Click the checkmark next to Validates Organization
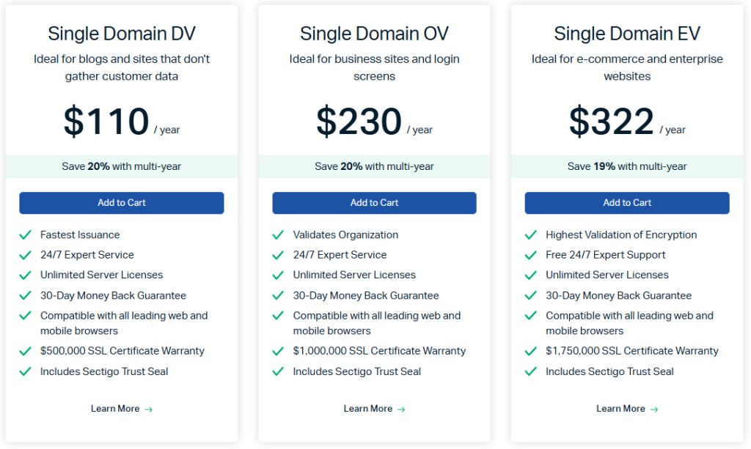This screenshot has width=751, height=449. (278, 234)
